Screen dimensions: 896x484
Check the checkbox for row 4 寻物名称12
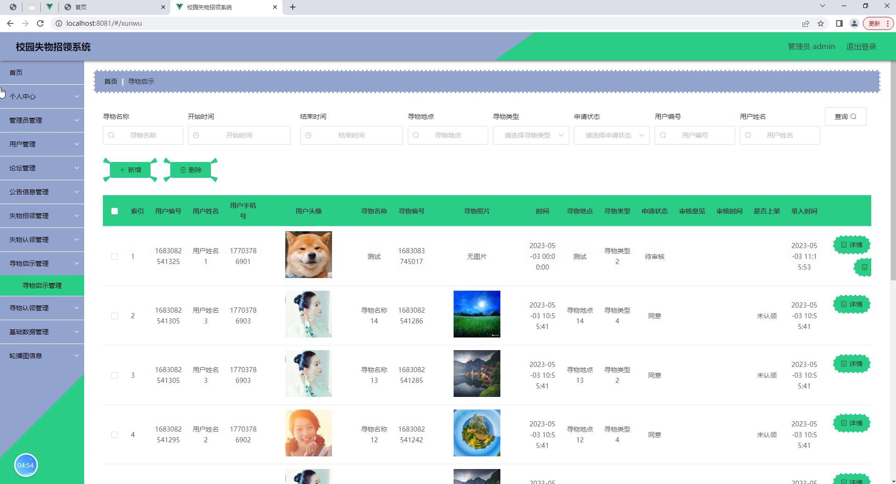coord(115,435)
